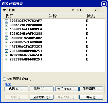The height and width of the screenshot is (103, 108).
Task: Click the 修改(T)... button
Action: click(x=42, y=89)
